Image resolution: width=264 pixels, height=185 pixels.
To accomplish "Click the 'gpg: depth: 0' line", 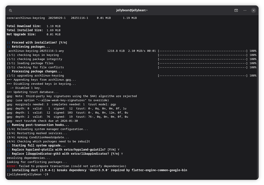I will tap(67, 108).
